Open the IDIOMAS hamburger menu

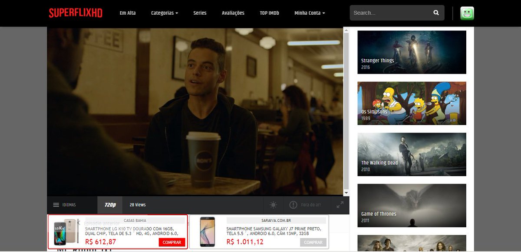click(x=64, y=205)
